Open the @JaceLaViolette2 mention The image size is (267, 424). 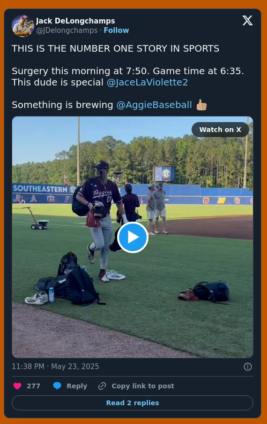tap(147, 82)
